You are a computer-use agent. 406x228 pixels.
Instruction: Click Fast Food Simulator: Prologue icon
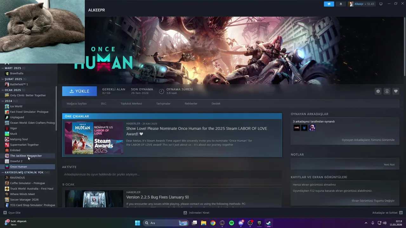[7, 112]
